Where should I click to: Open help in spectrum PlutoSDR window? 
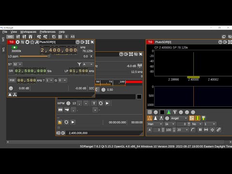[x=220, y=42]
